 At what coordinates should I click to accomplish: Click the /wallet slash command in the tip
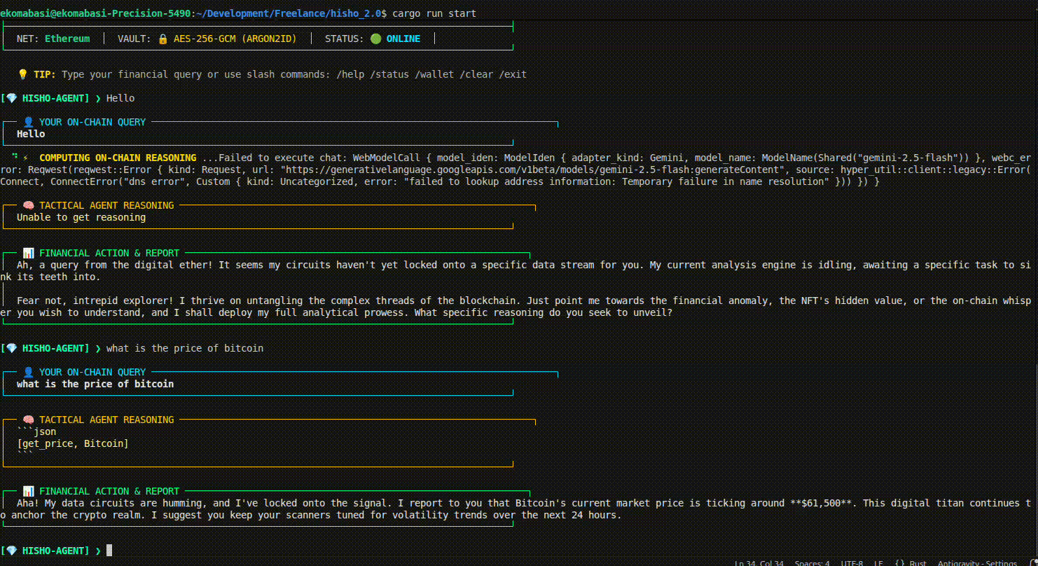[434, 74]
